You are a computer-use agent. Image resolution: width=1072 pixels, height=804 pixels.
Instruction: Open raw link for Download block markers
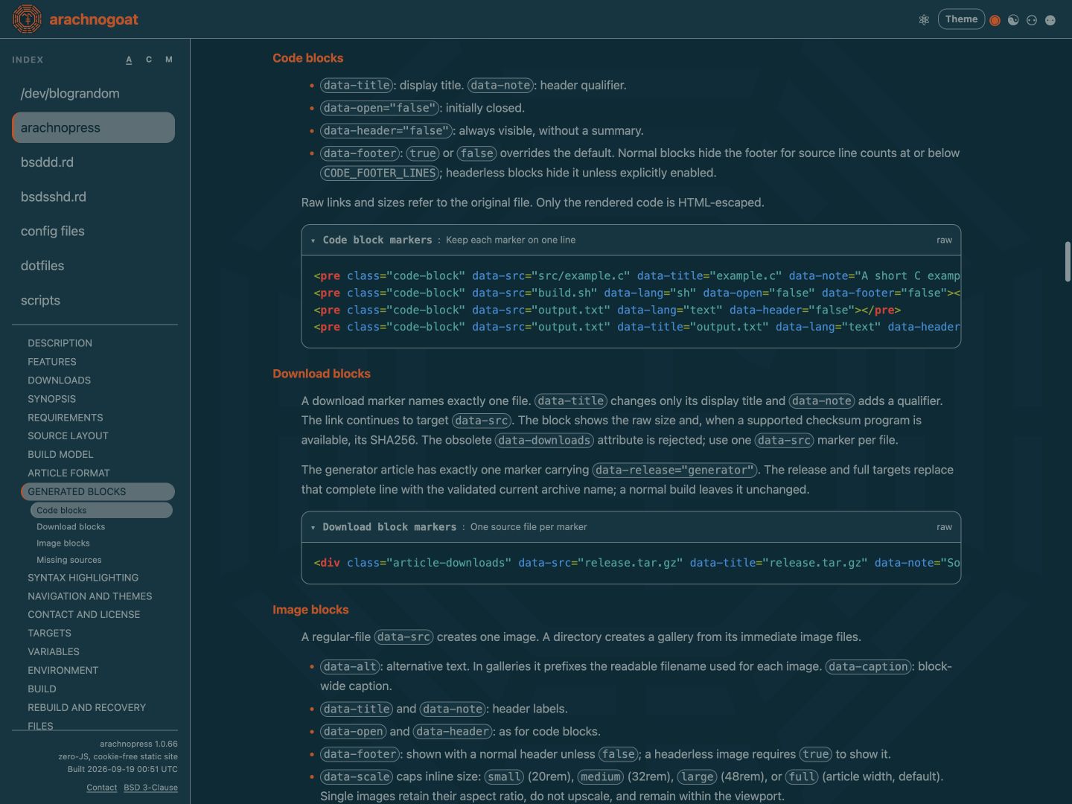point(944,526)
